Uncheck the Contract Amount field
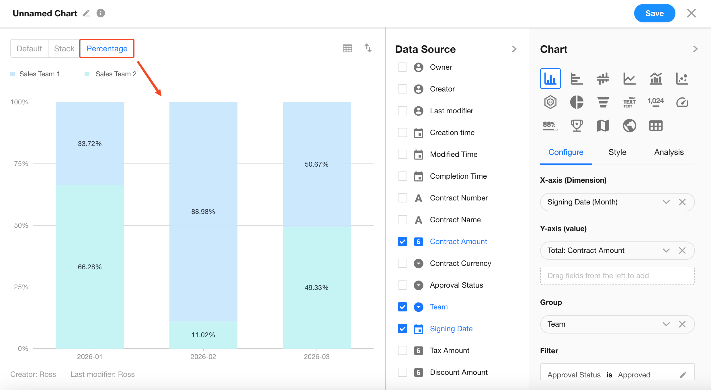This screenshot has height=390, width=711. pyautogui.click(x=402, y=241)
